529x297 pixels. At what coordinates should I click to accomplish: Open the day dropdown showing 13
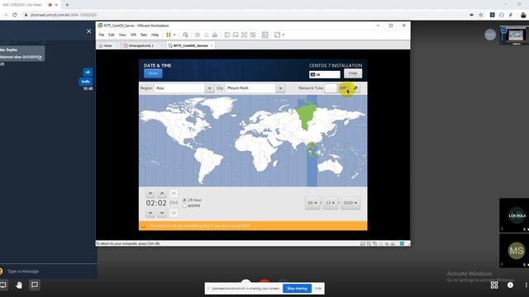[x=331, y=203]
